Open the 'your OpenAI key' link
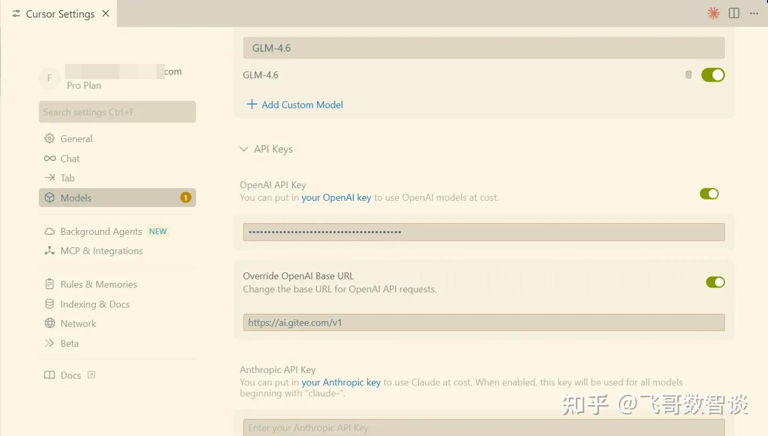The width and height of the screenshot is (768, 436). tap(336, 197)
